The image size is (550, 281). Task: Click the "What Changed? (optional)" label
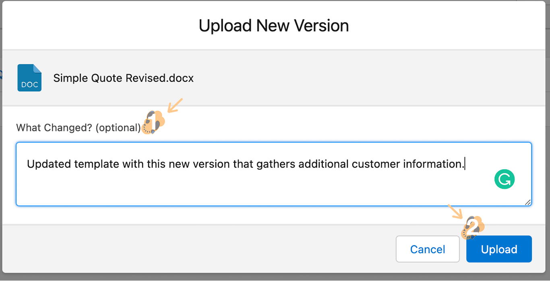click(79, 128)
